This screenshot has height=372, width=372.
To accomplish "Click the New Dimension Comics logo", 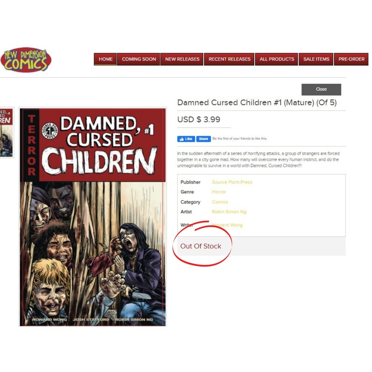I will 26,60.
